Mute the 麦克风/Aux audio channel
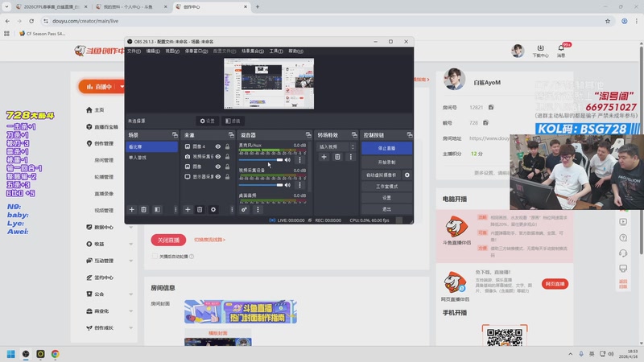Image resolution: width=644 pixels, height=362 pixels. 288,160
